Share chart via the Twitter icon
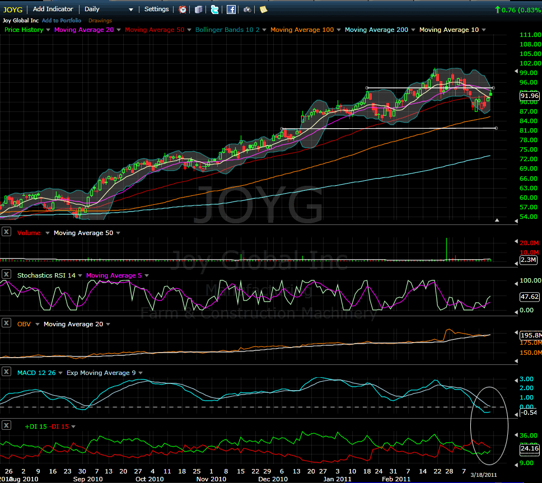 tap(214, 10)
